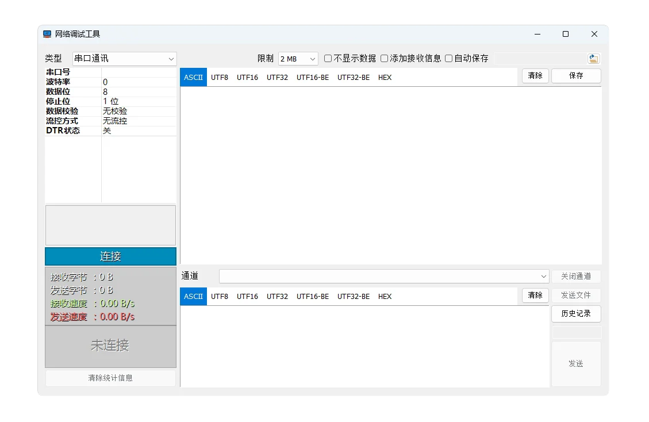Click in the receive data display area

pyautogui.click(x=391, y=175)
